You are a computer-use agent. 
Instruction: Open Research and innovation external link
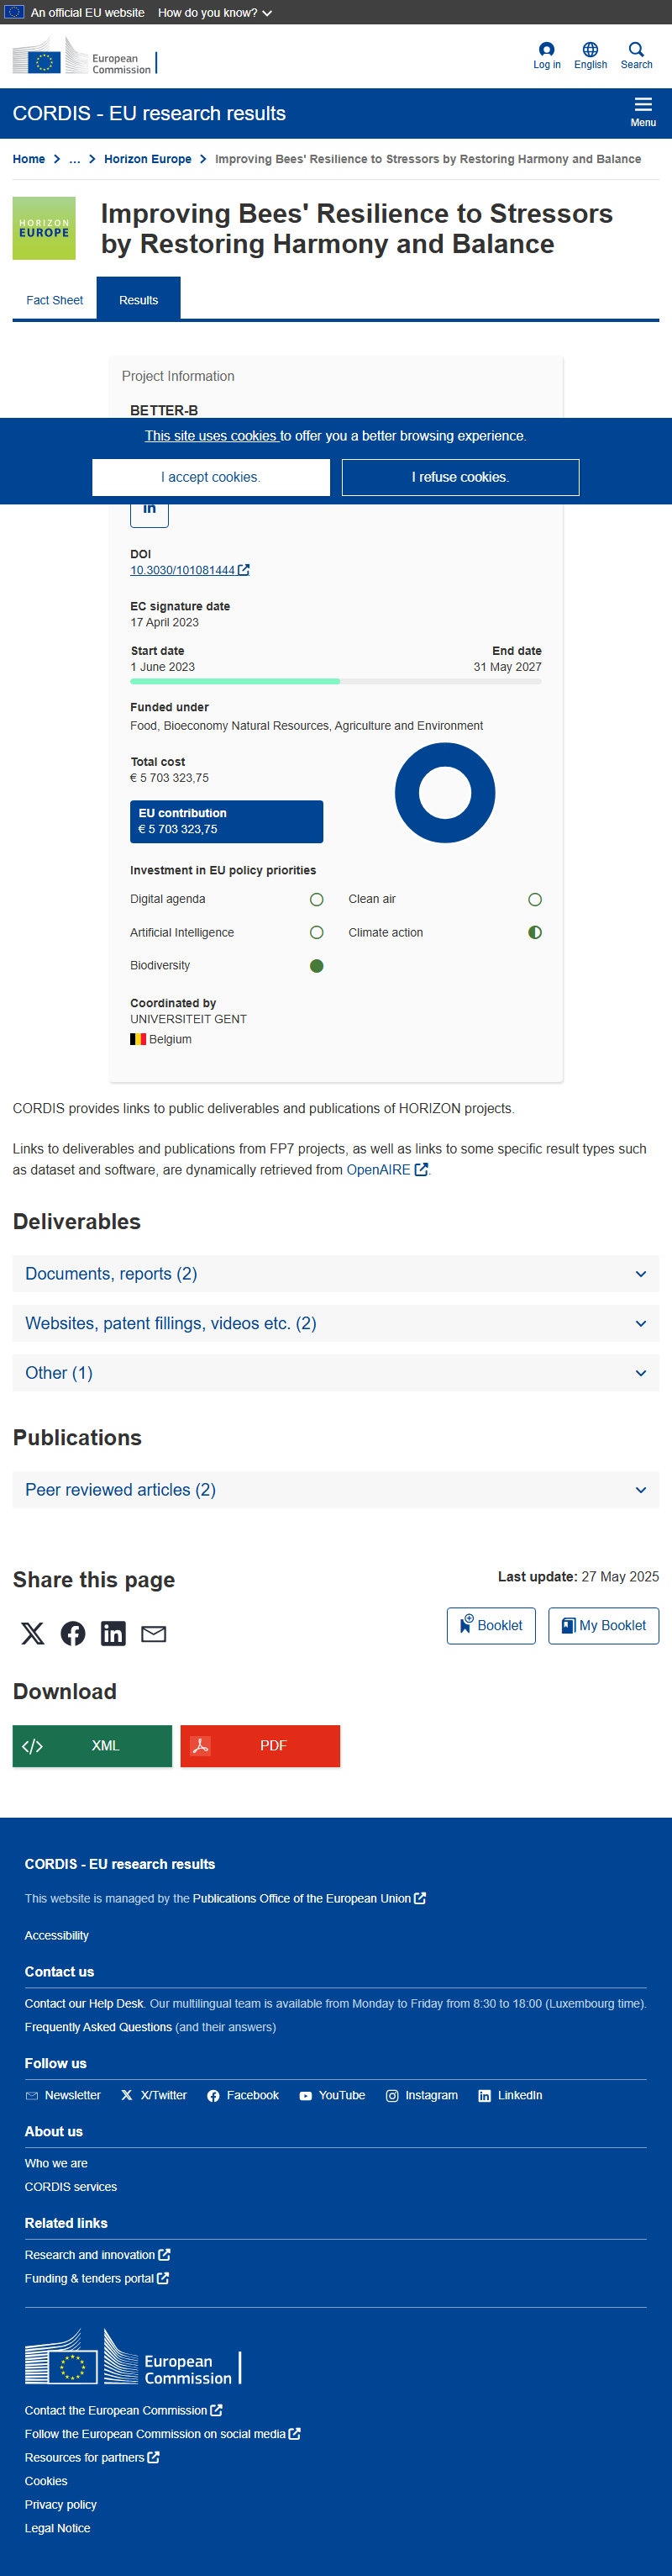tap(97, 2255)
